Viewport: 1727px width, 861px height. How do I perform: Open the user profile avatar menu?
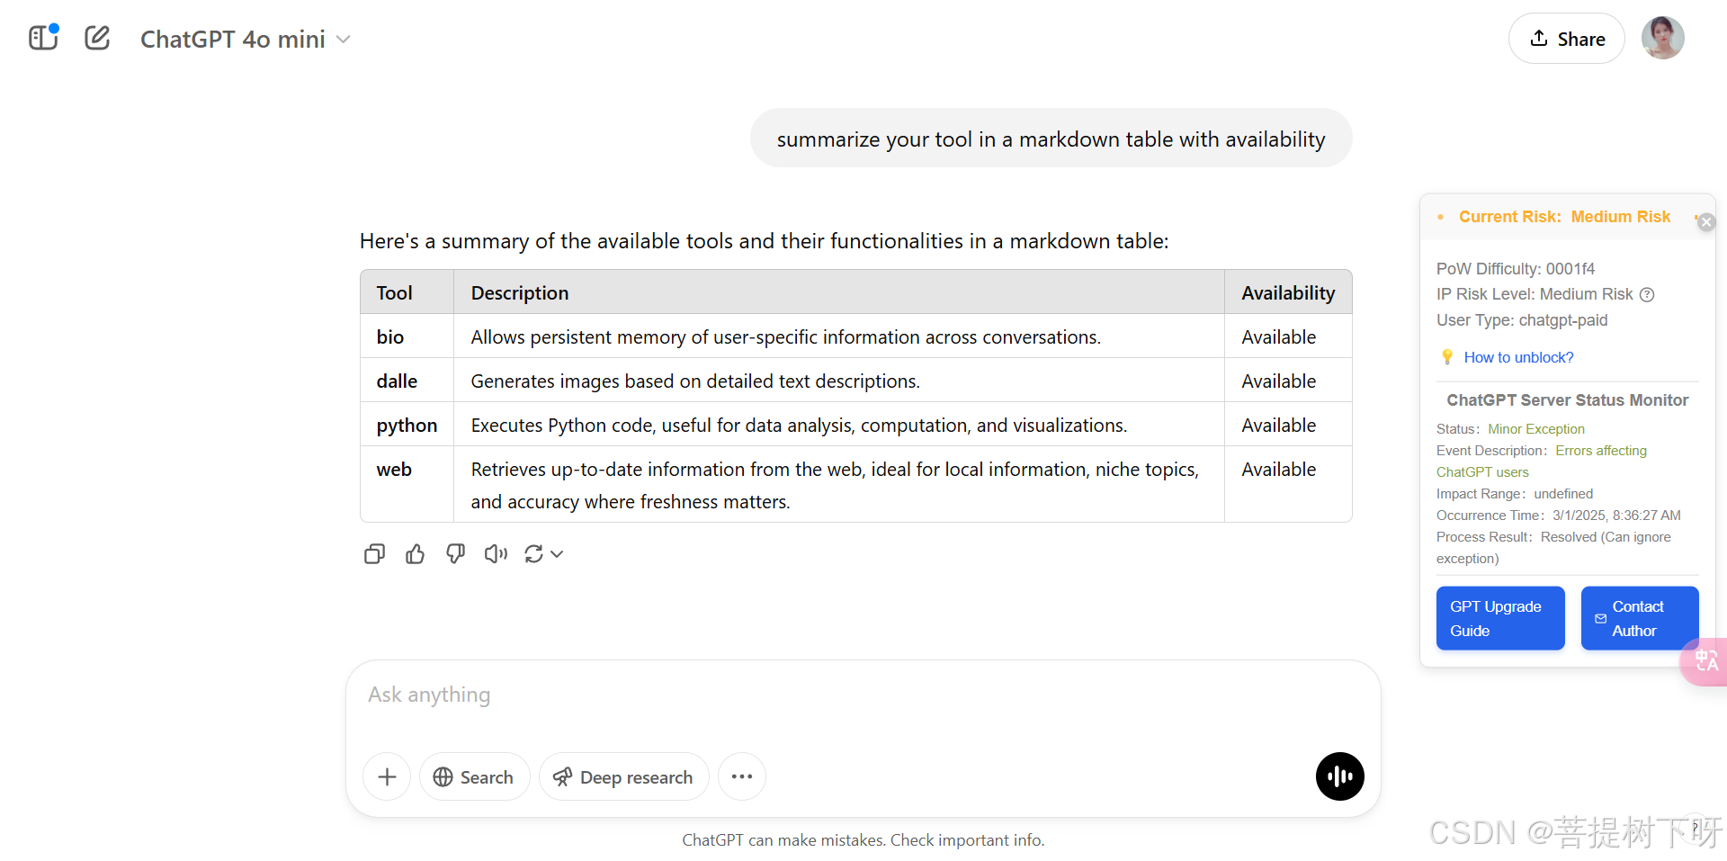click(1662, 39)
